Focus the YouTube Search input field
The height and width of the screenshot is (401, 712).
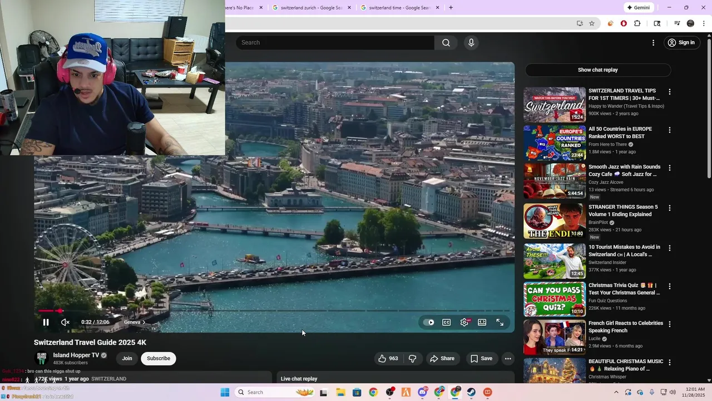coord(335,43)
